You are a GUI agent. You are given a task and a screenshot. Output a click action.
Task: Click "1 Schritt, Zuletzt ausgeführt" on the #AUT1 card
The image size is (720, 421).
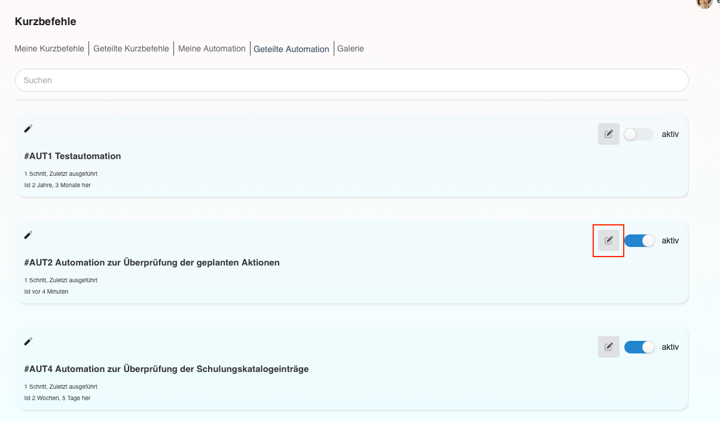60,174
